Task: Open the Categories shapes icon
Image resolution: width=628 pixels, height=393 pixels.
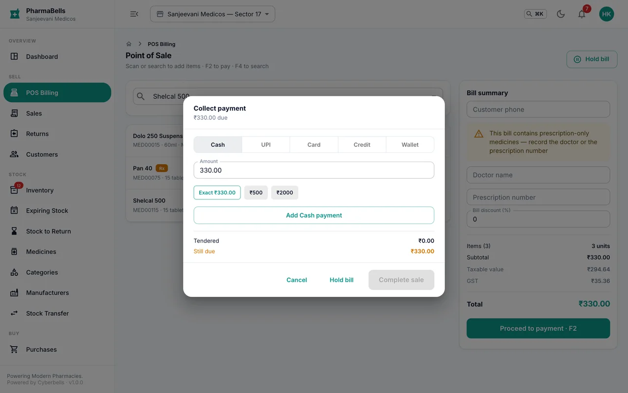Action: pos(14,272)
